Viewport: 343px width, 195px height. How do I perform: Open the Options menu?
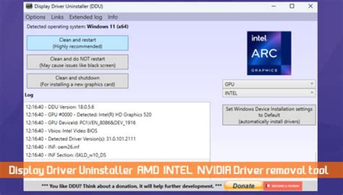(x=35, y=17)
